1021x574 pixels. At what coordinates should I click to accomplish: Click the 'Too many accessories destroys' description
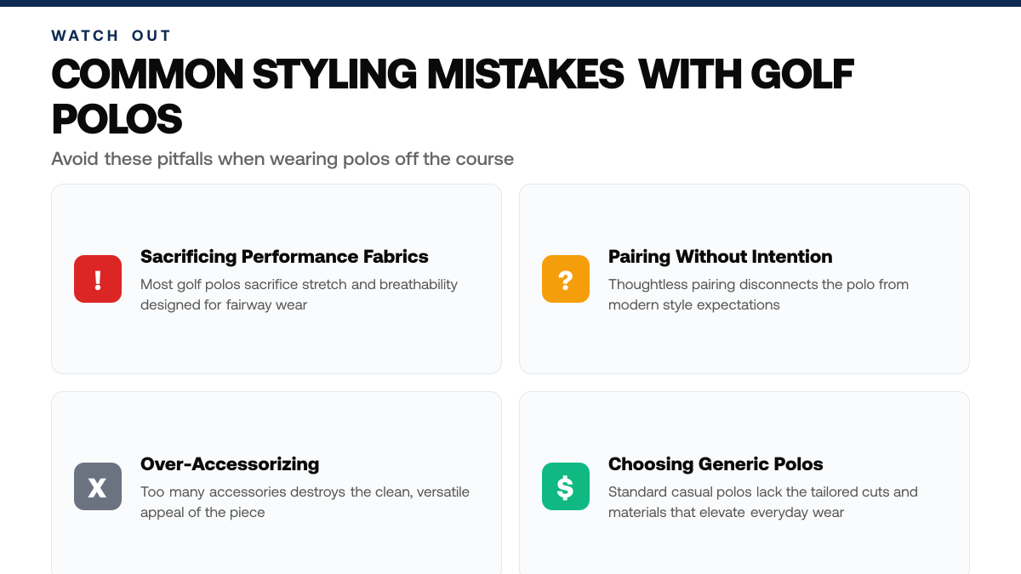305,502
